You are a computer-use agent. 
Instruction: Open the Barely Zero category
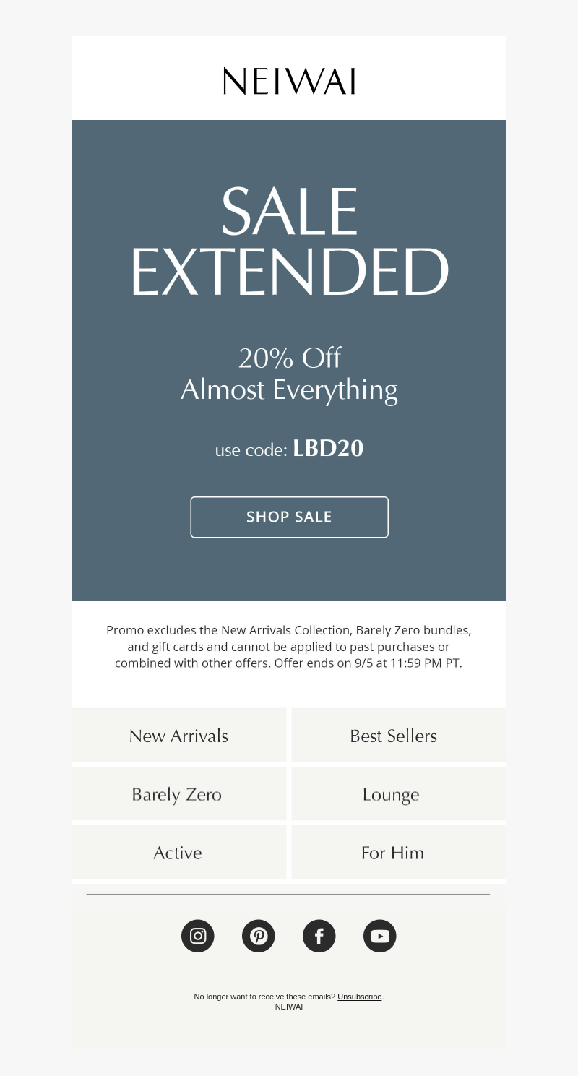[179, 794]
